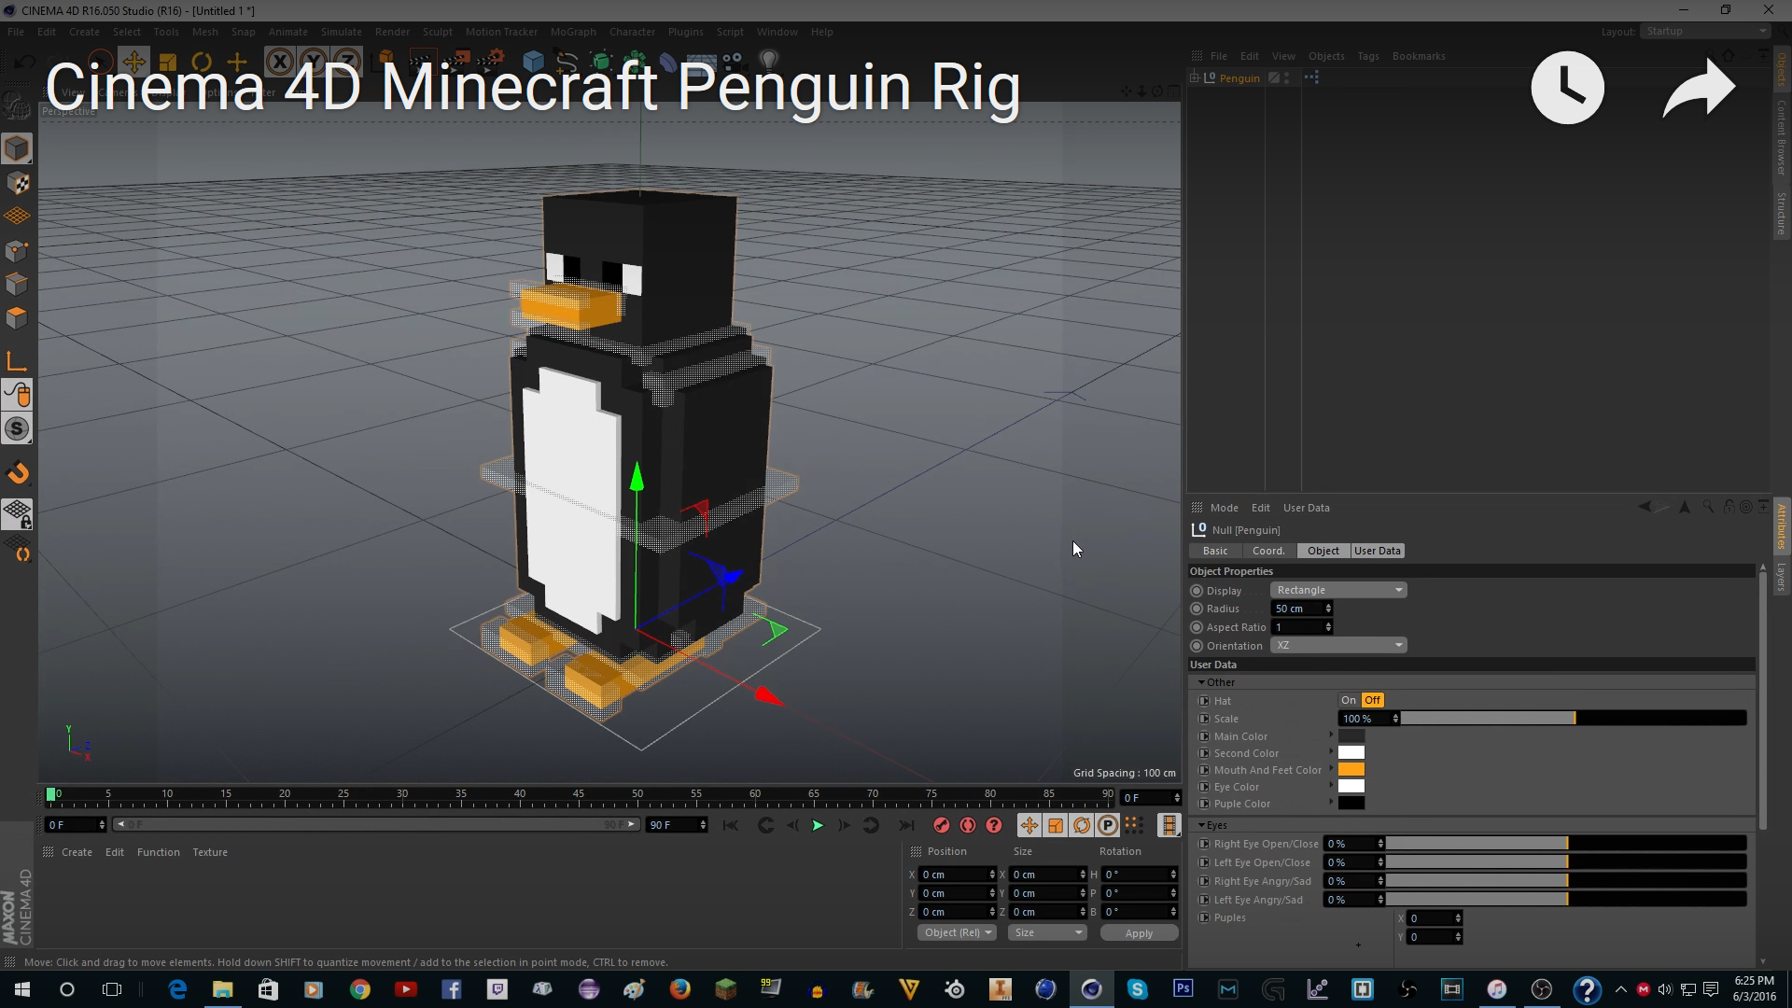The height and width of the screenshot is (1008, 1792).
Task: Go to previous key
Action: (766, 825)
